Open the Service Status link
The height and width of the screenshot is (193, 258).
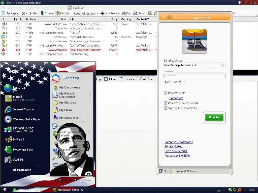click(173, 147)
